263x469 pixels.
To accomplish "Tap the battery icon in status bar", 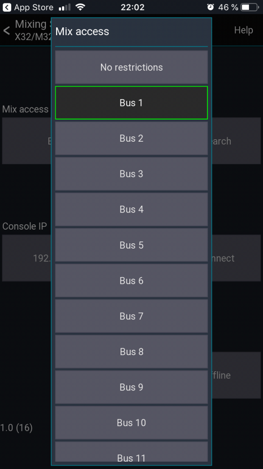I will pos(250,7).
